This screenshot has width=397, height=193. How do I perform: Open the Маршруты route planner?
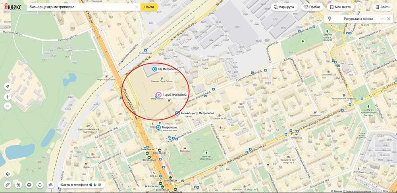[284, 7]
